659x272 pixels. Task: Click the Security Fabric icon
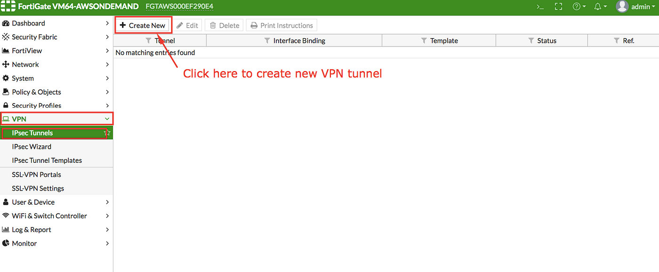(6, 37)
